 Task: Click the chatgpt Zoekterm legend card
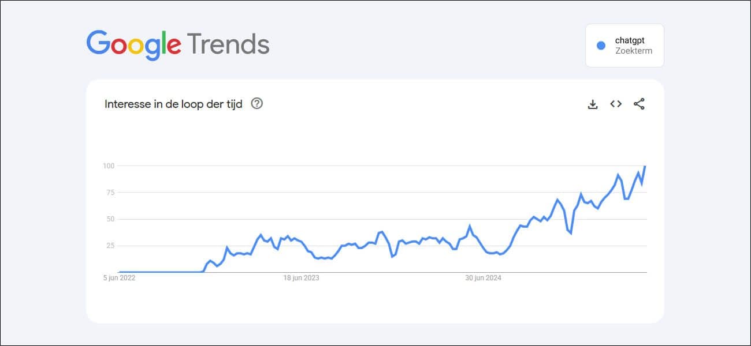tap(624, 46)
